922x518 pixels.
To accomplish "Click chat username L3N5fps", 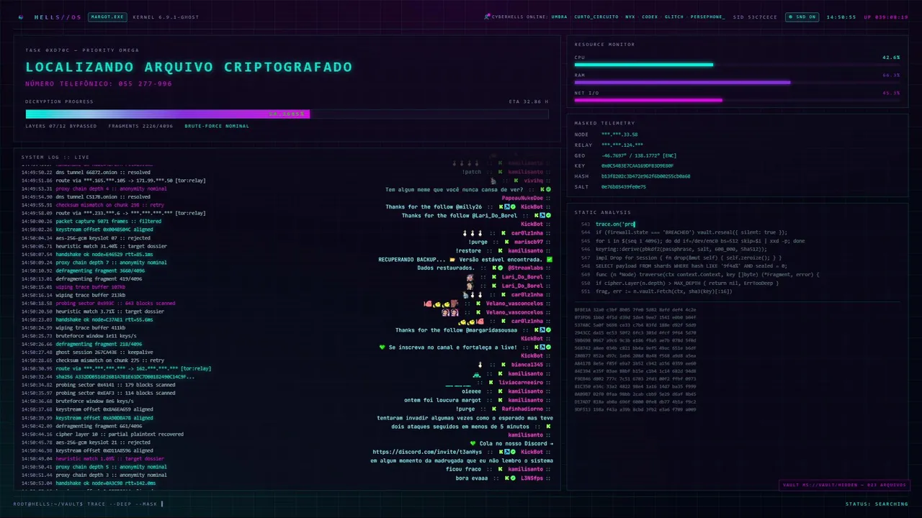I will click(531, 478).
